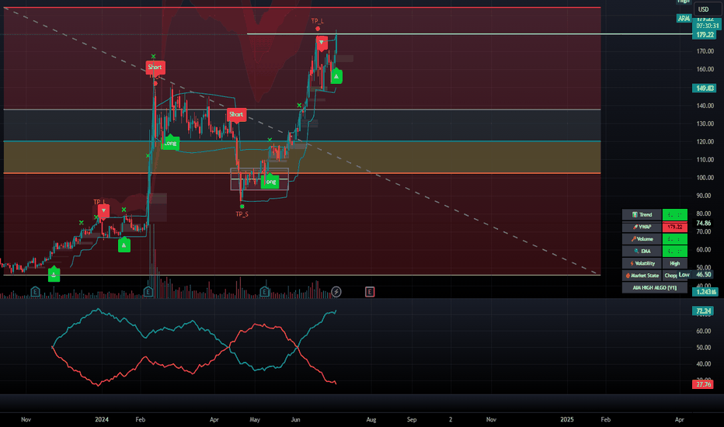Click the 110.00 price scale label
Viewport: 724px width, 427px height.
(705, 160)
